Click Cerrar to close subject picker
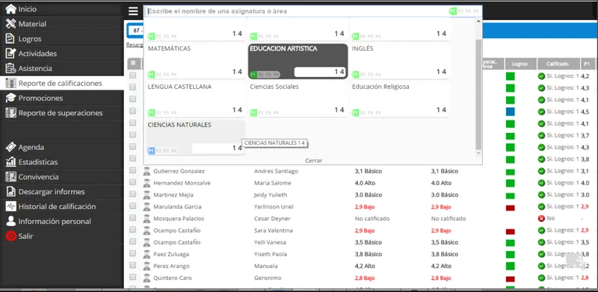 pyautogui.click(x=313, y=161)
